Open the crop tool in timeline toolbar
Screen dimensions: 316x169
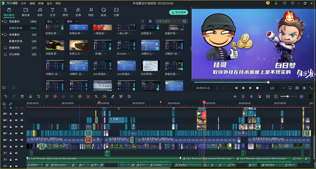click(x=96, y=96)
